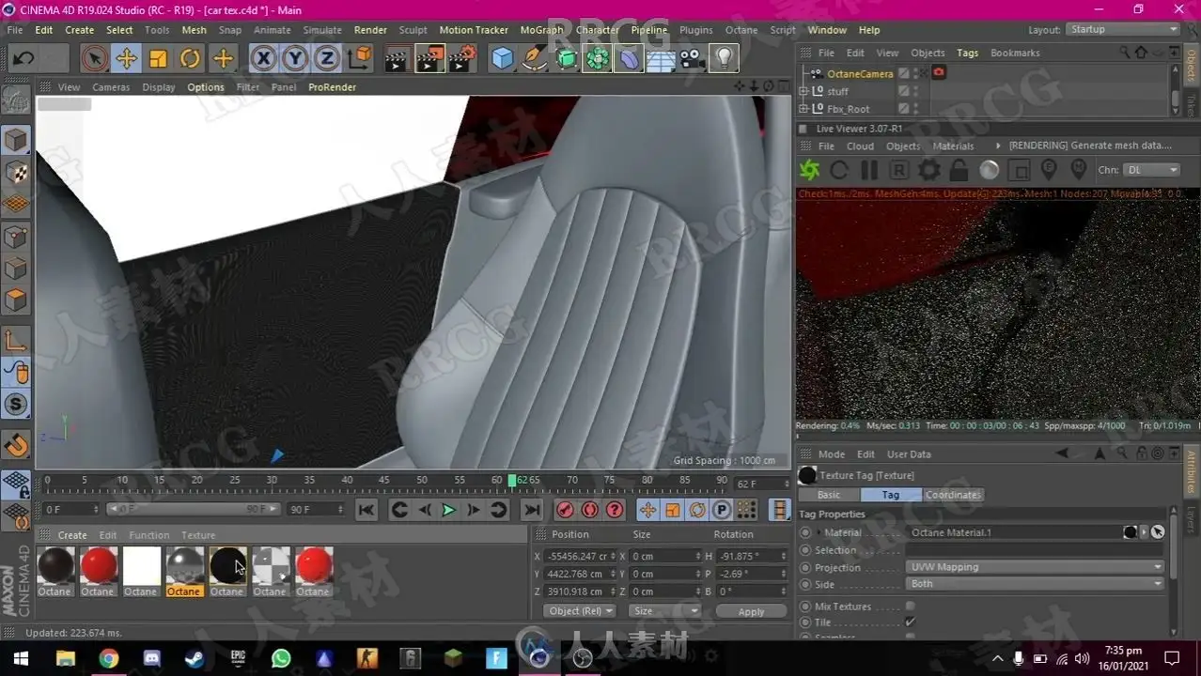The height and width of the screenshot is (676, 1201).
Task: Expand the stuff null object
Action: 803,91
